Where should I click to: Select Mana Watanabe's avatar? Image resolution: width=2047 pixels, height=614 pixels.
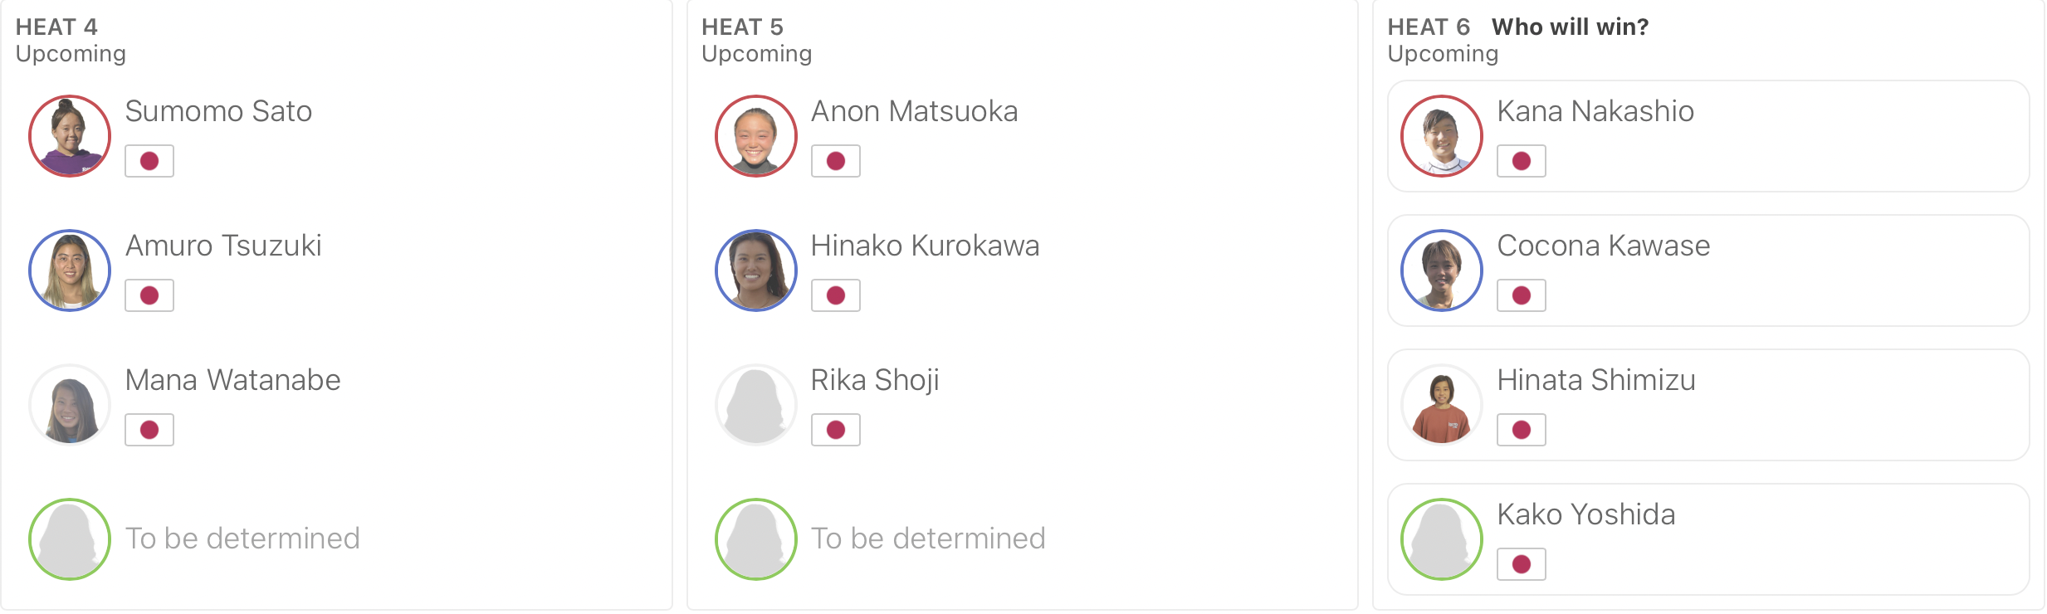70,405
